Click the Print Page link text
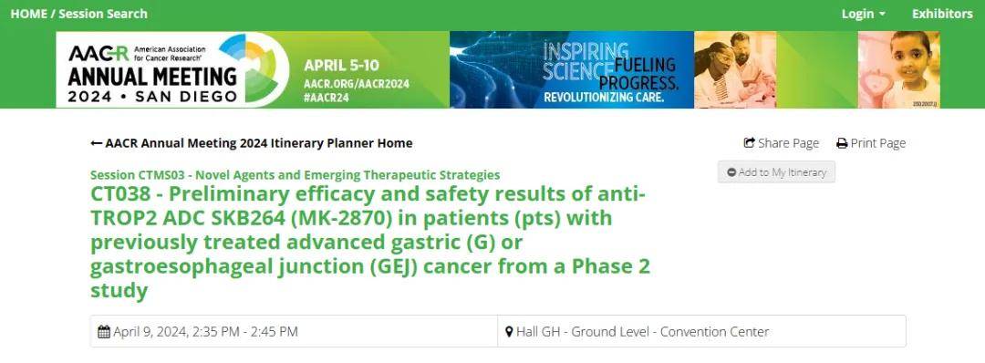The width and height of the screenshot is (985, 363). coord(878,144)
